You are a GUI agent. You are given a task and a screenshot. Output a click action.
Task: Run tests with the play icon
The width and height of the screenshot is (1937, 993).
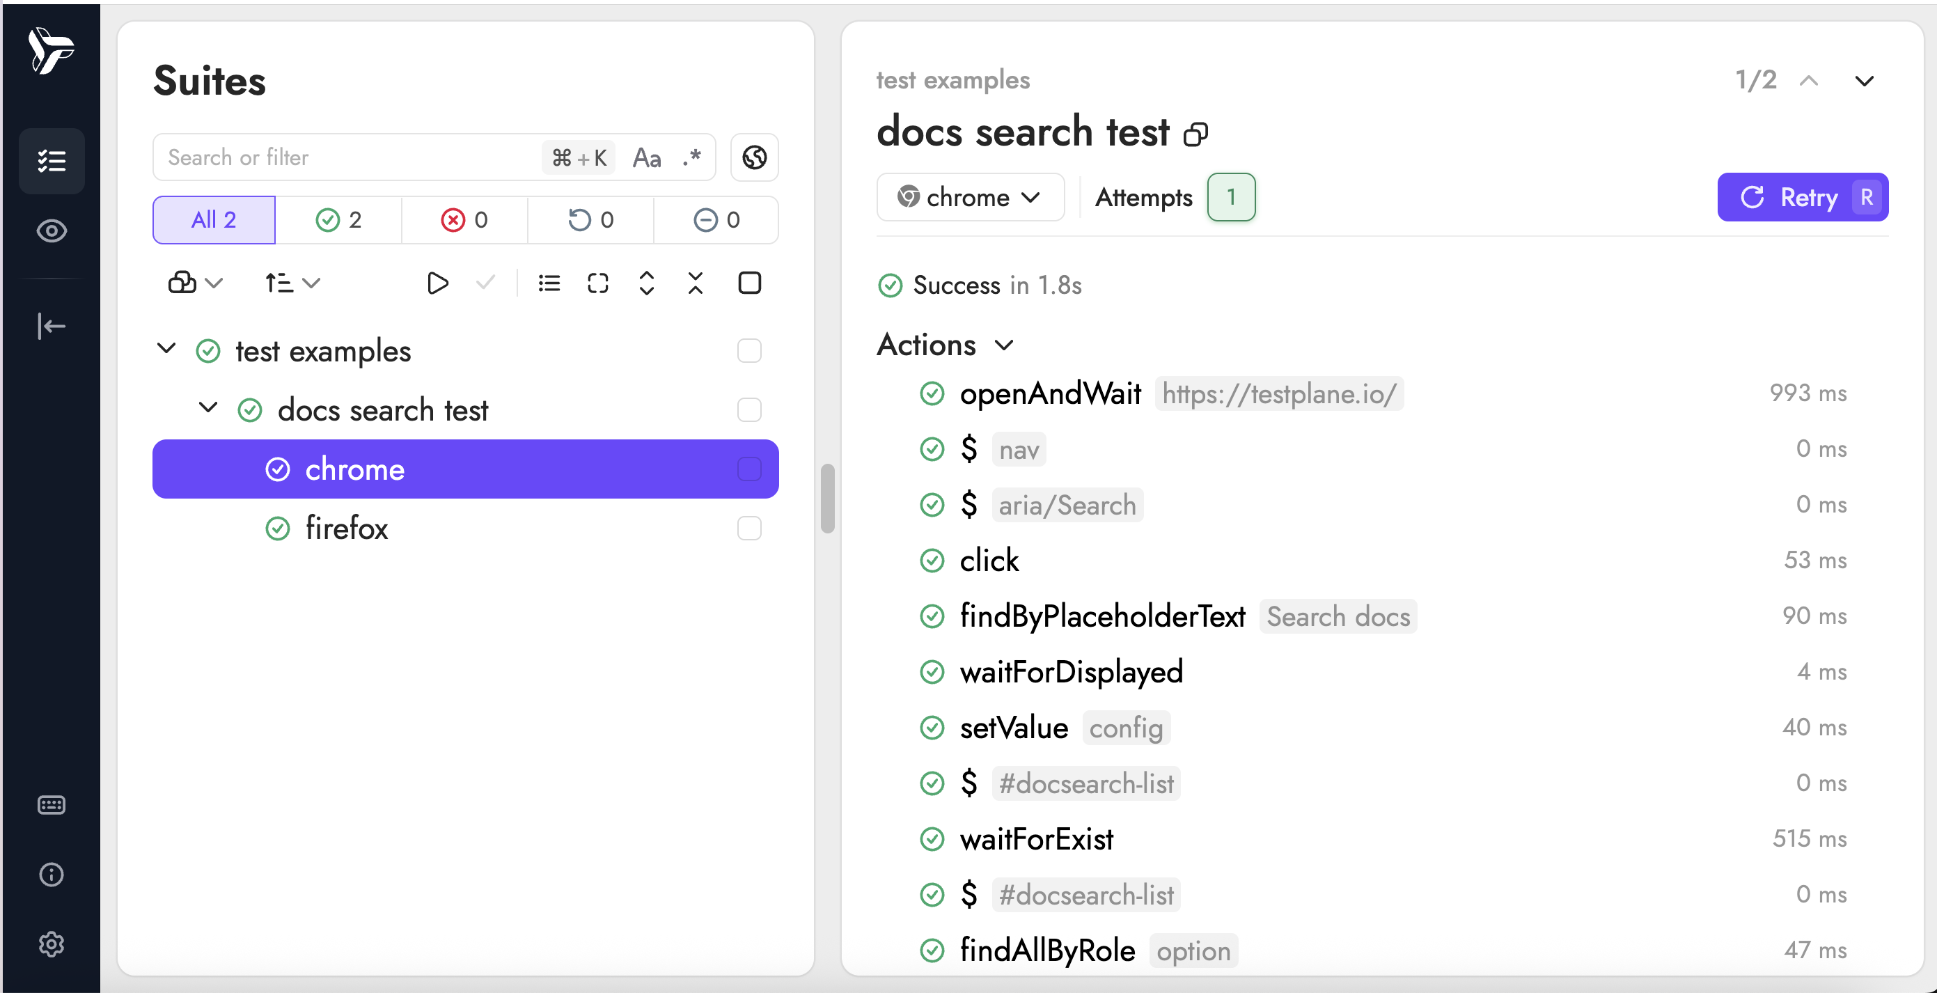pos(438,283)
